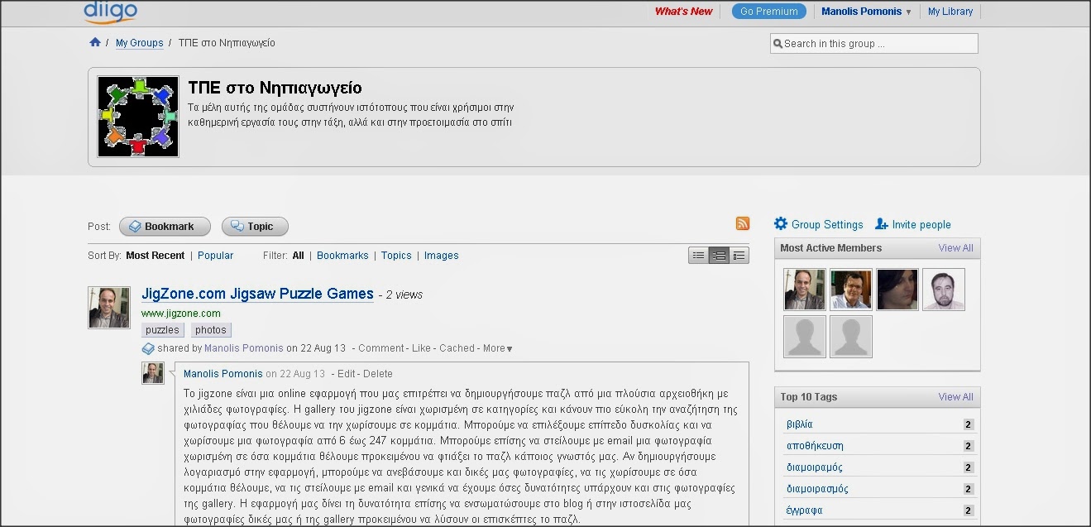Edit the comment

coord(347,374)
